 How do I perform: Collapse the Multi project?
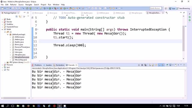[x=2, y=29]
